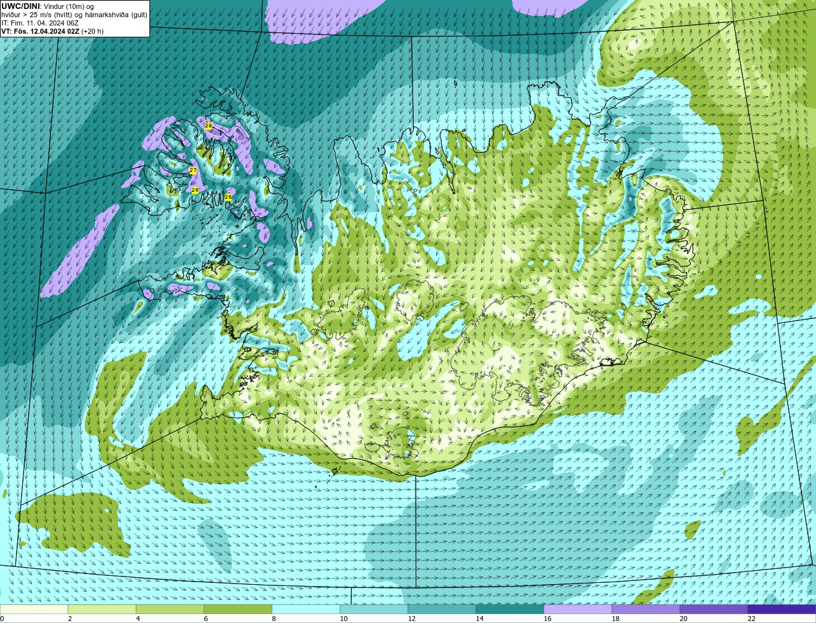
Task: Select the 6–8 m/s olive green legend swatch
Action: point(238,609)
